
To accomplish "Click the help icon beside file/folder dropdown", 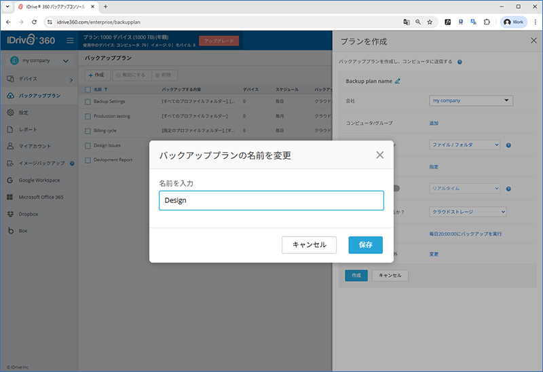I will pos(508,145).
